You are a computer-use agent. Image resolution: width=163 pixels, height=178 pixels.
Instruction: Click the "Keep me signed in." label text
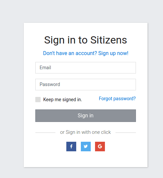click(62, 100)
